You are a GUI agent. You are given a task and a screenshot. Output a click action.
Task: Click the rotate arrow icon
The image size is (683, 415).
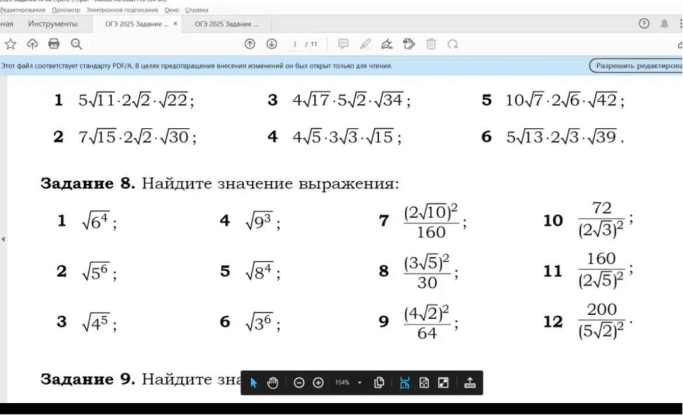coord(453,44)
